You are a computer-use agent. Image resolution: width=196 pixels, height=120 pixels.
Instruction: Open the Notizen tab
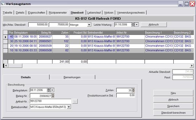(109, 13)
